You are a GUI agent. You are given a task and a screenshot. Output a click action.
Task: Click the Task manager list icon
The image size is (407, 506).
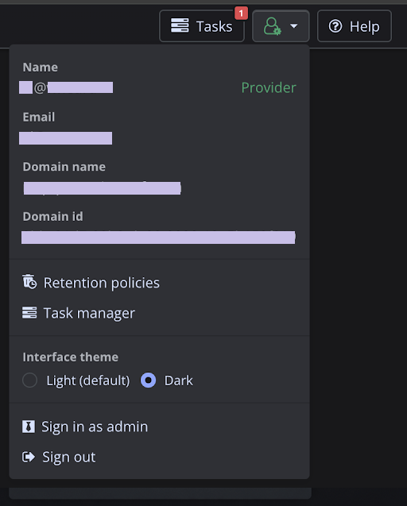(x=29, y=312)
